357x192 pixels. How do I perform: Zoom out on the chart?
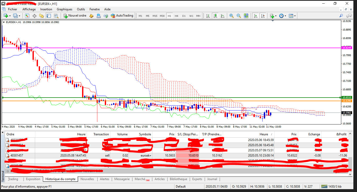239,16
